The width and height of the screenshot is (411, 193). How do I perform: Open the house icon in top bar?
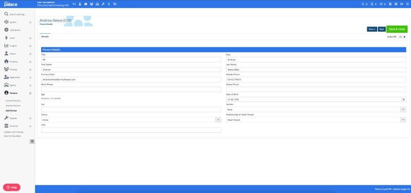[x=86, y=4]
